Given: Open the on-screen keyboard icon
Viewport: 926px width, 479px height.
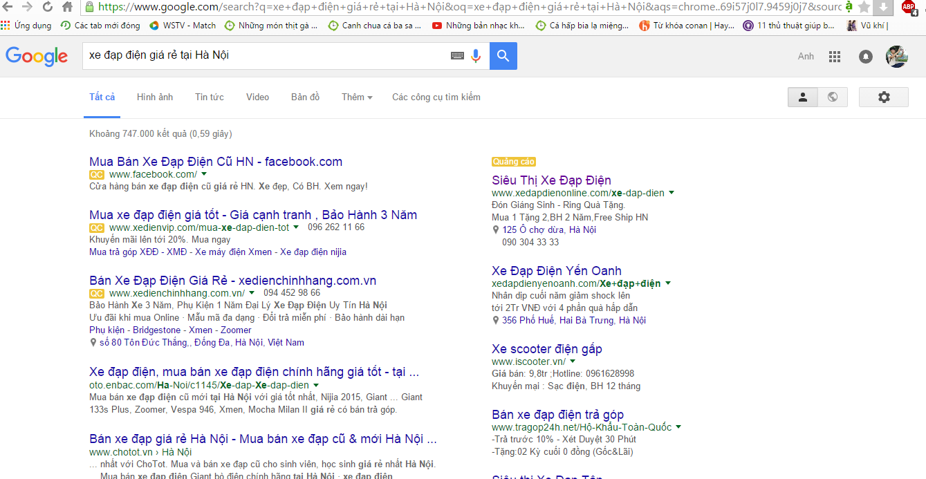Looking at the screenshot, I should point(457,56).
